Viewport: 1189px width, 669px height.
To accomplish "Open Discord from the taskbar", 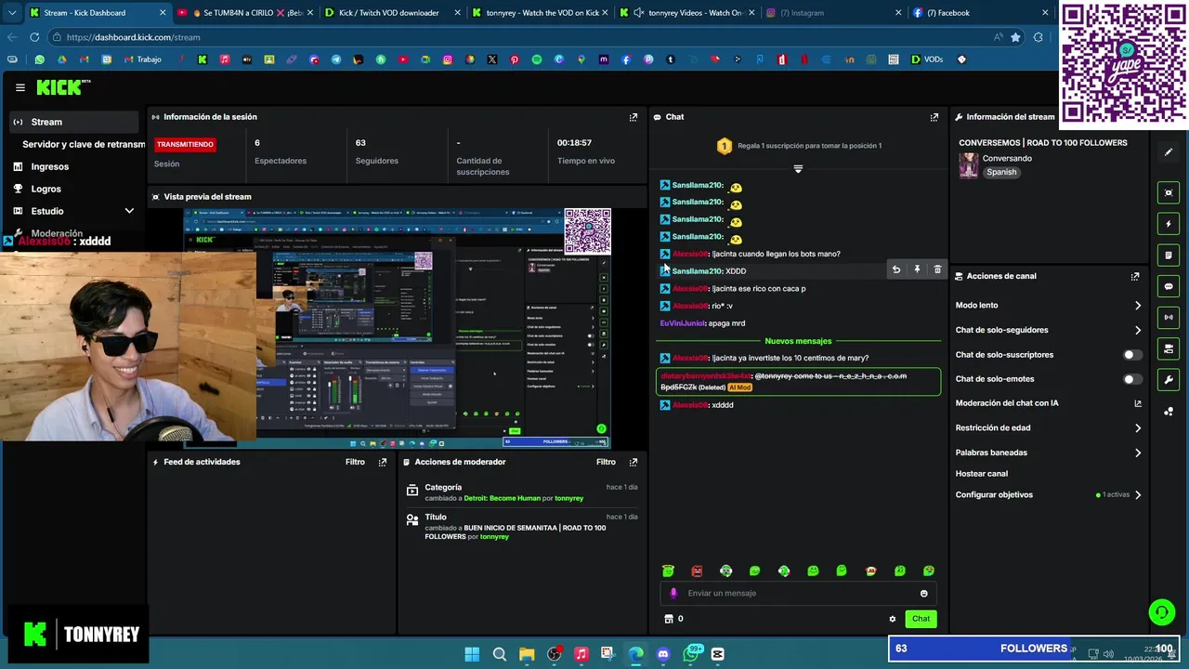I will tap(663, 654).
